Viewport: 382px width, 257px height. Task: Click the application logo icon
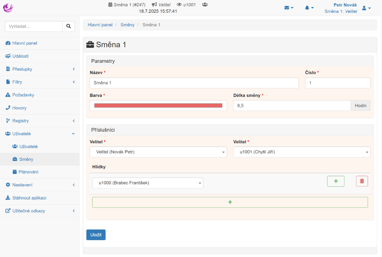pos(8,8)
